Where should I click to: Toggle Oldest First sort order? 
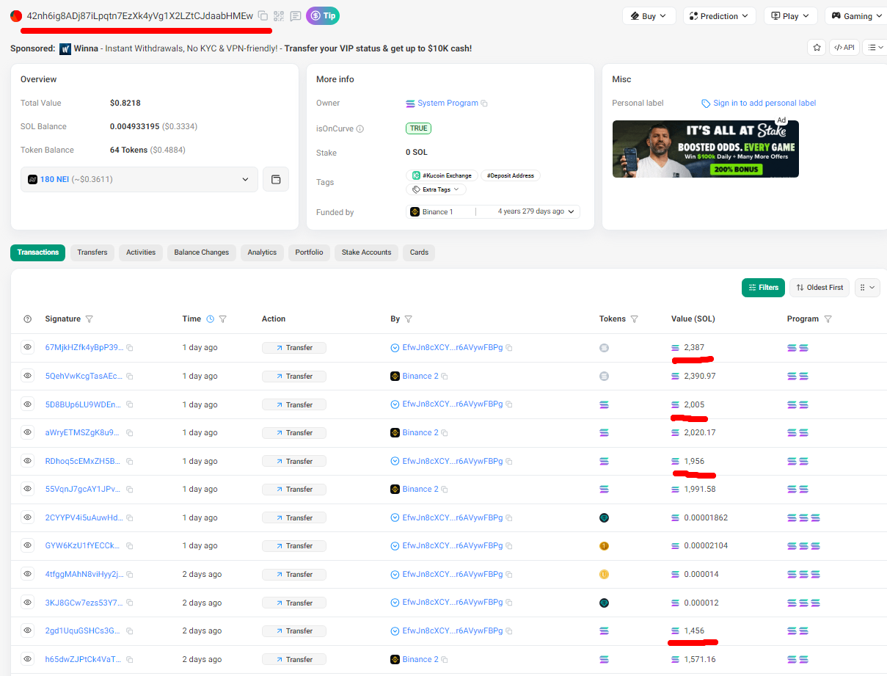pos(820,288)
